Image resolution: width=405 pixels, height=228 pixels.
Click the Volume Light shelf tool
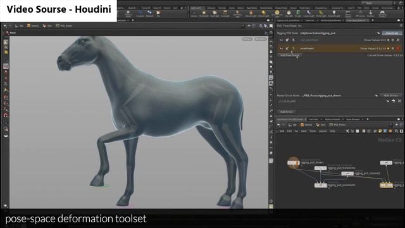pyautogui.click(x=251, y=14)
